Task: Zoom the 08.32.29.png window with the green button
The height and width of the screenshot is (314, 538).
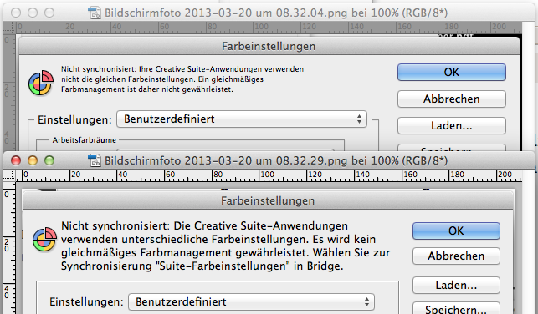Action: pyautogui.click(x=49, y=160)
